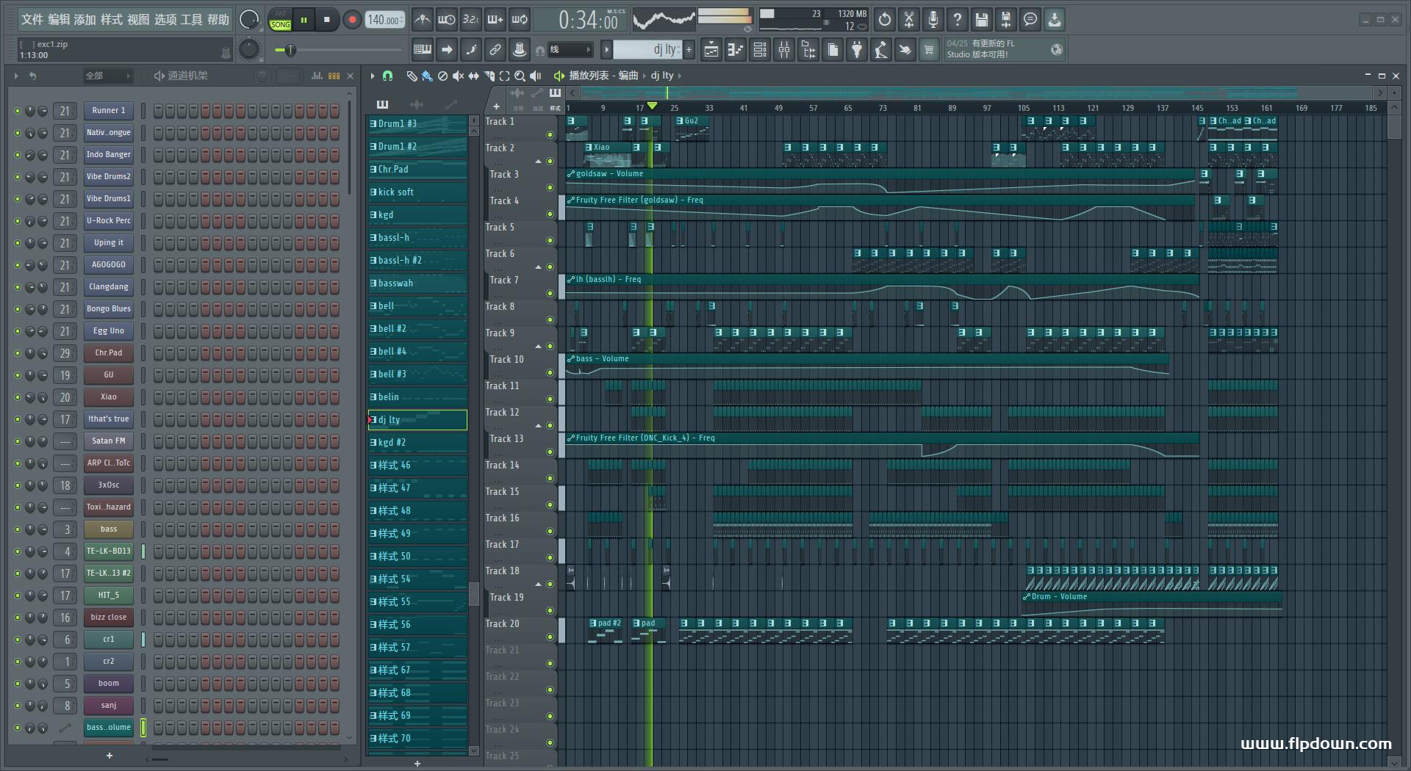
Task: Toggle the metronome icon in the top toolbar
Action: pos(422,20)
